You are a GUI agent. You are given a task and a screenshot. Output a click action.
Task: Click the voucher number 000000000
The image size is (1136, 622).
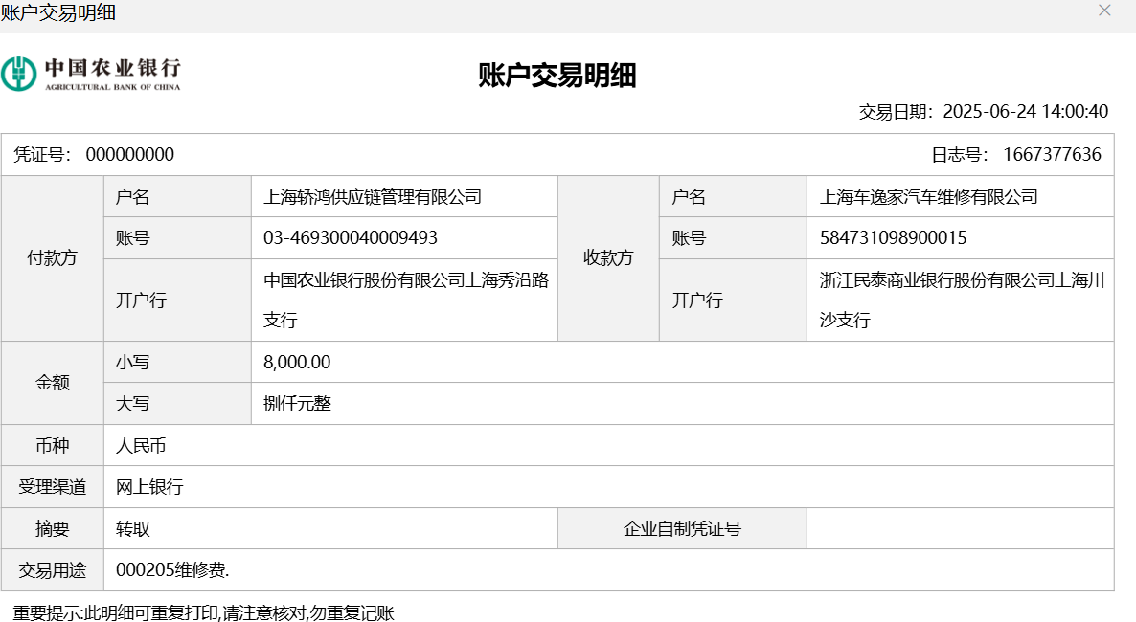click(130, 155)
